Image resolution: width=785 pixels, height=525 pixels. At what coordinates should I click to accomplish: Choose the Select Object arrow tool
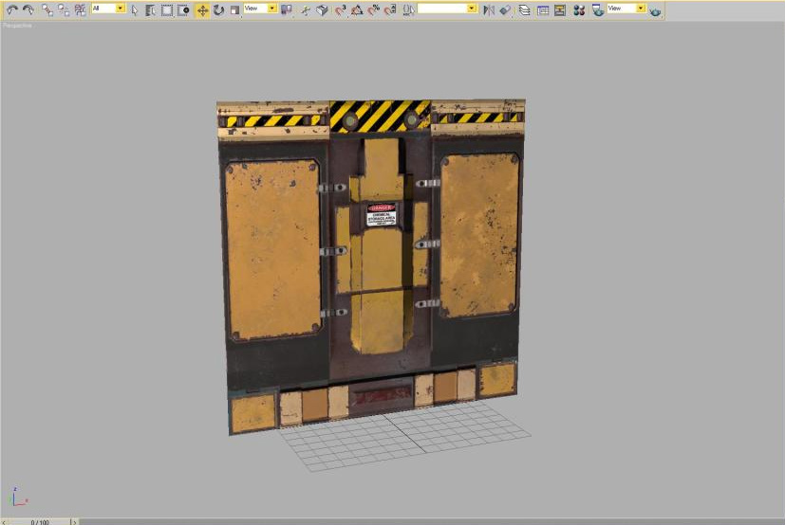[x=134, y=9]
